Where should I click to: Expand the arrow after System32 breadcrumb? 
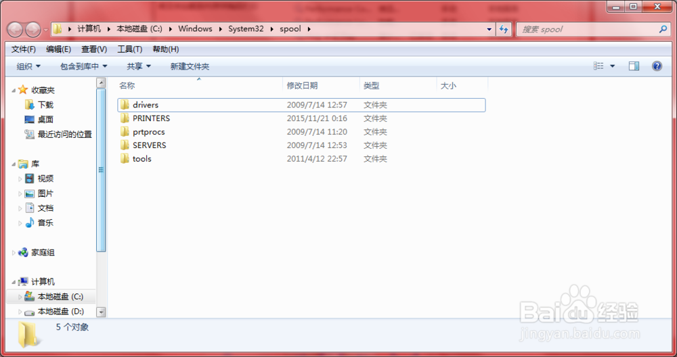[x=271, y=29]
